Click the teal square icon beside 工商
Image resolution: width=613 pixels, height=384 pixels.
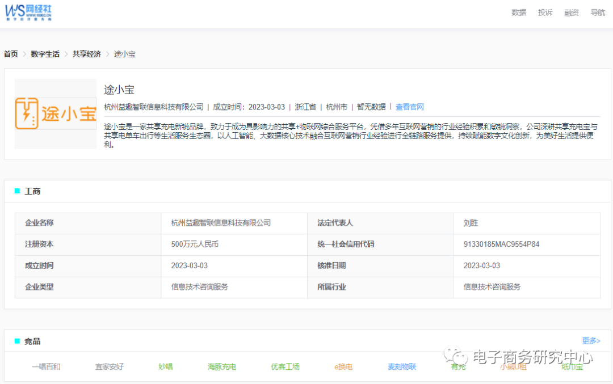(18, 191)
